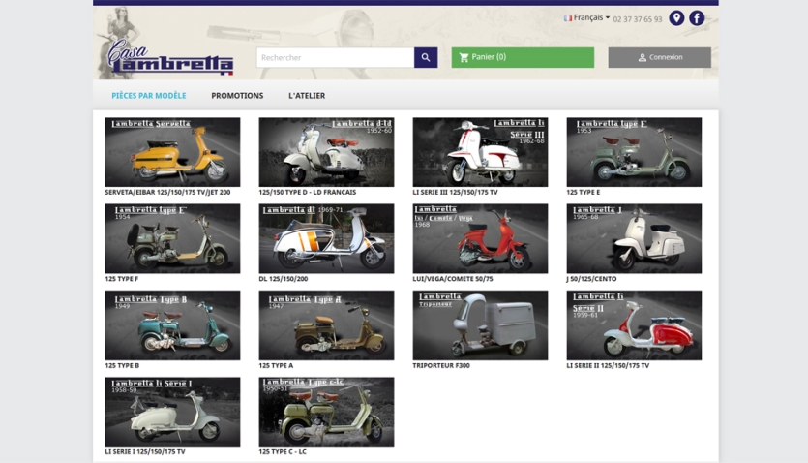This screenshot has height=463, width=808.
Task: Open the 125 TYPE F link
Action: pos(122,278)
